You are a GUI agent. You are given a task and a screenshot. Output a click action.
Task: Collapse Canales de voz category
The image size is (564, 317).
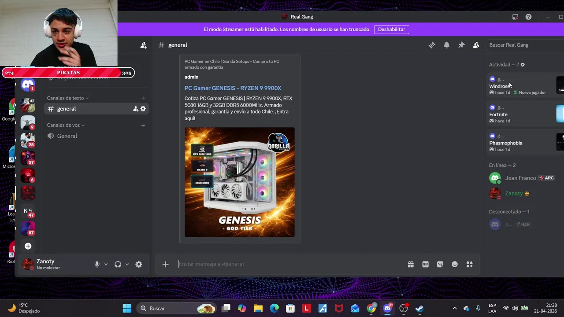66,125
